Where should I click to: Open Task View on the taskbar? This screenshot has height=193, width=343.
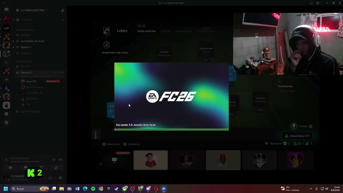(x=54, y=189)
